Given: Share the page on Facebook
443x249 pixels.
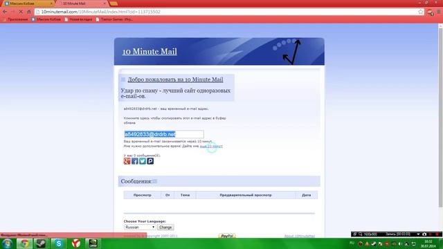Looking at the screenshot, I should [135, 161].
